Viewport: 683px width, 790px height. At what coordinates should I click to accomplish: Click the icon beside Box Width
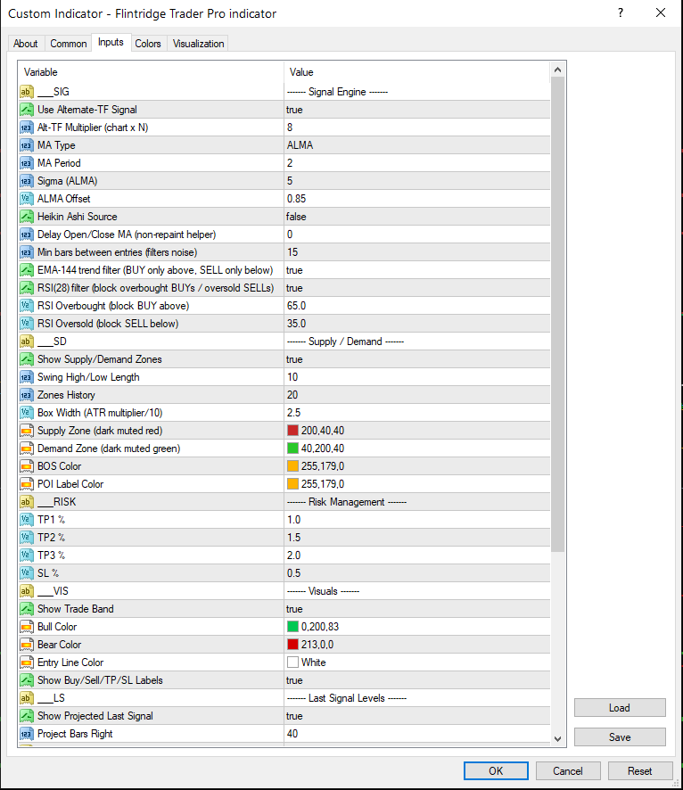(x=27, y=413)
